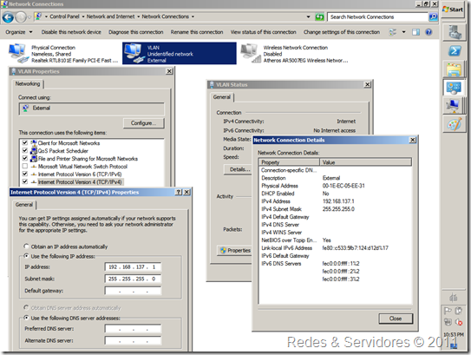Open the views dropdown arrow
This screenshot has width=471, height=355.
point(403,32)
